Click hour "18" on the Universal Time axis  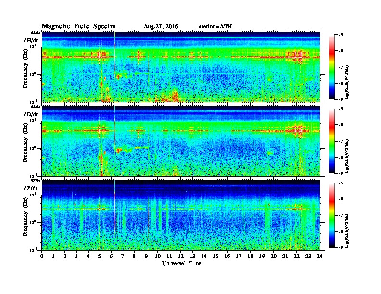tap(251, 256)
